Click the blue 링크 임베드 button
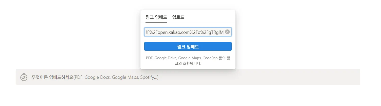Screen dimensions: 381x106 tap(188, 46)
